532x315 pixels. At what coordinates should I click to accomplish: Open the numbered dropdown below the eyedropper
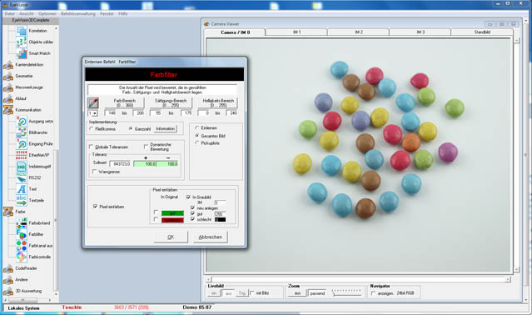click(92, 113)
